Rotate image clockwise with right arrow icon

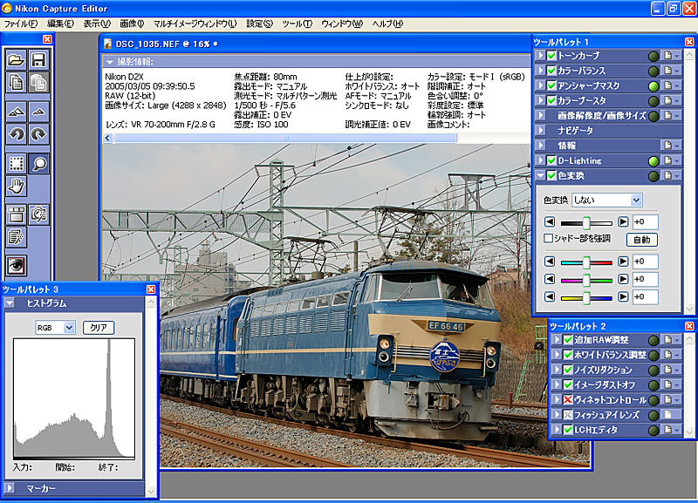[38, 134]
